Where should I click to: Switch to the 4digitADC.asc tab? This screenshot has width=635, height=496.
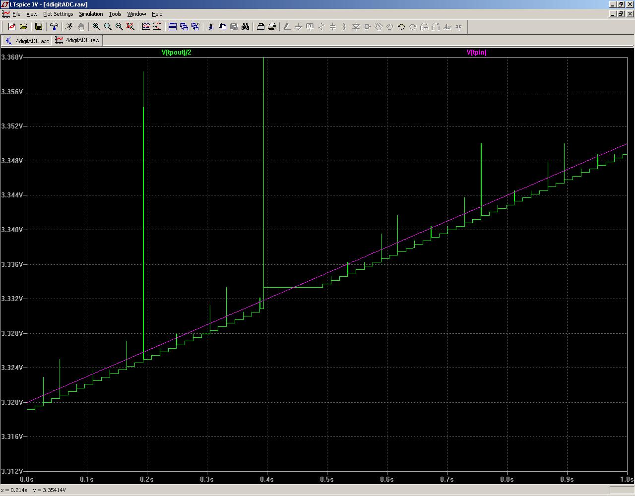pyautogui.click(x=27, y=41)
